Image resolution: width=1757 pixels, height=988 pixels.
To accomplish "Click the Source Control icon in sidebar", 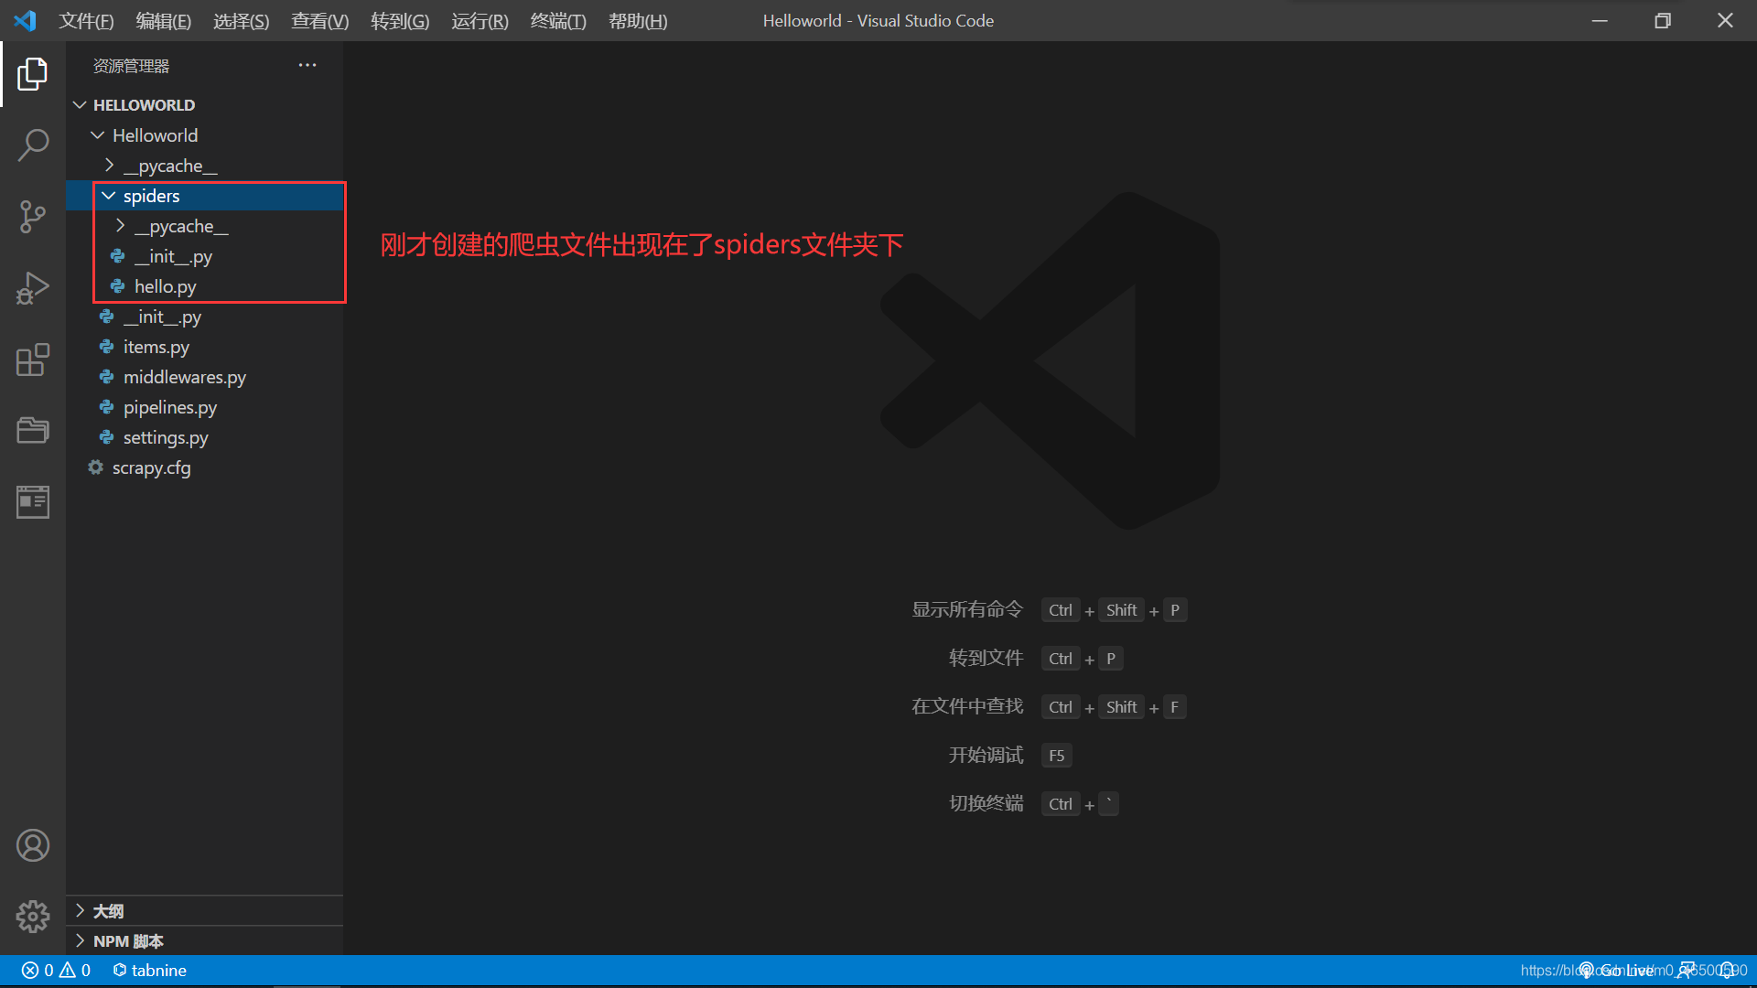I will [x=33, y=215].
